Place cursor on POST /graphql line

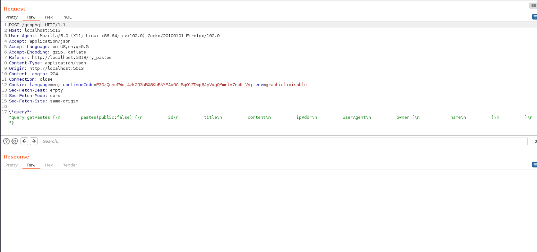pyautogui.click(x=37, y=25)
